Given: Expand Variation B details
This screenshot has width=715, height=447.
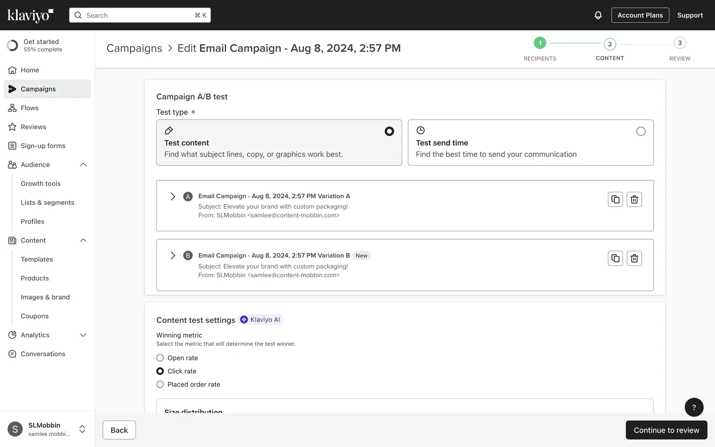Looking at the screenshot, I should point(173,256).
